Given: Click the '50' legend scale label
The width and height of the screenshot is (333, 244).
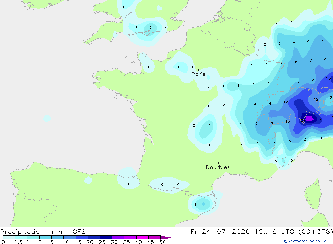Looking at the screenshot, I should click(163, 242).
